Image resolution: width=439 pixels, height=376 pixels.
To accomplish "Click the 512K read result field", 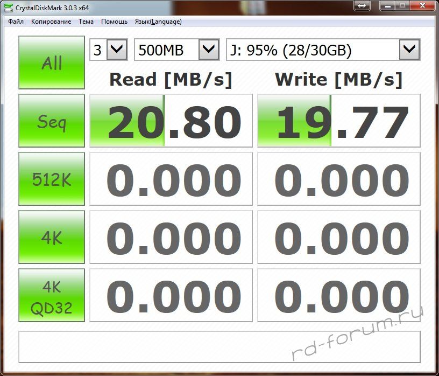I will coord(171,179).
